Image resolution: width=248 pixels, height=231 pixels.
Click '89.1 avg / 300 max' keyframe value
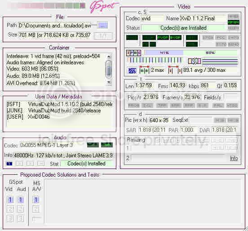204,70
